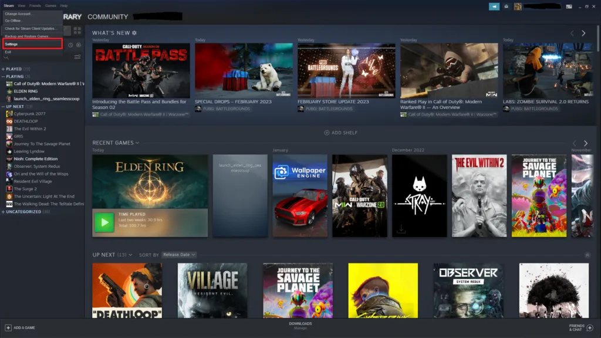The width and height of the screenshot is (601, 338).
Task: Select the Stray game thumbnail
Action: (419, 196)
